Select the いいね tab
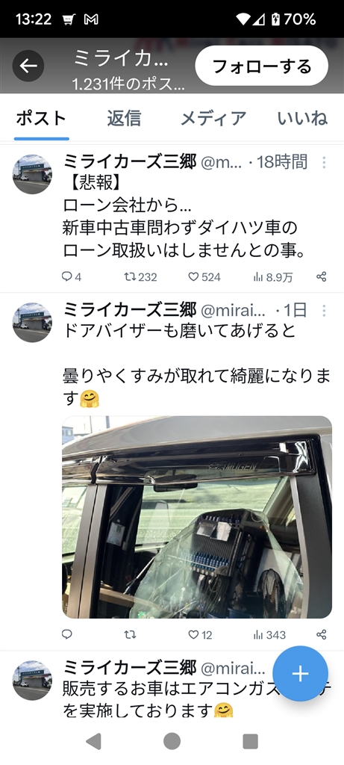The image size is (344, 765). (x=302, y=119)
